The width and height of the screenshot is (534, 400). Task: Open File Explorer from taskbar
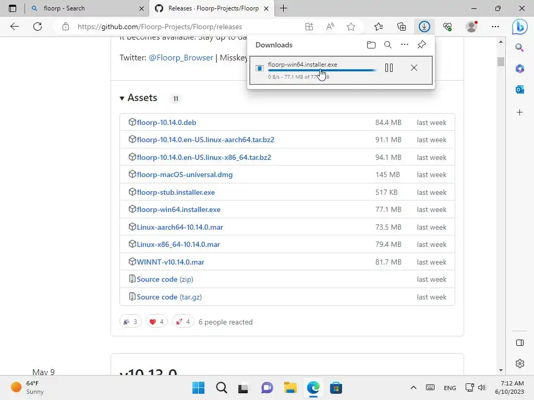click(290, 387)
